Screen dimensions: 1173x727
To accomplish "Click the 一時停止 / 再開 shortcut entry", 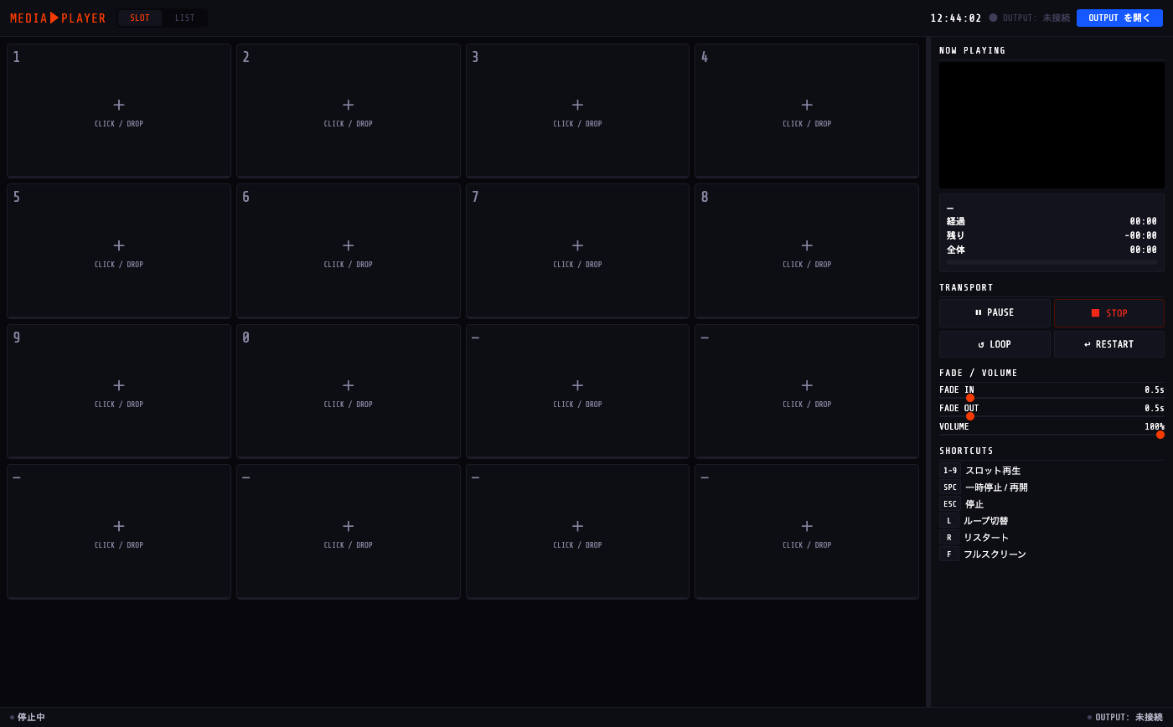I will (x=984, y=487).
